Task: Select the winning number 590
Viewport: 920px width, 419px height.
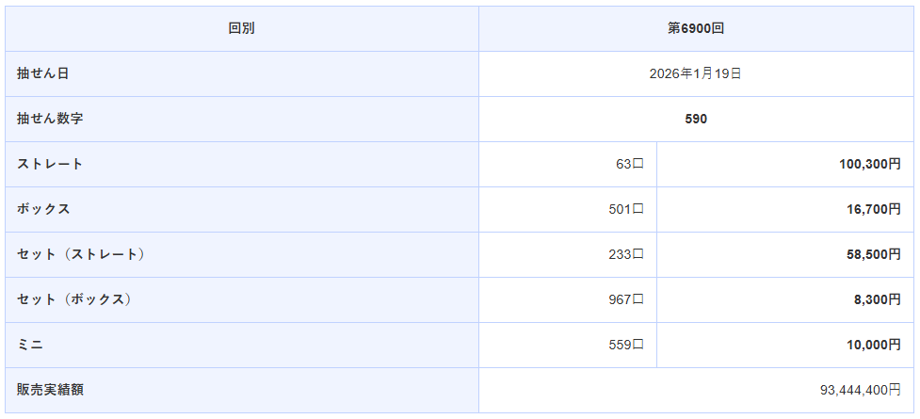Action: 696,119
